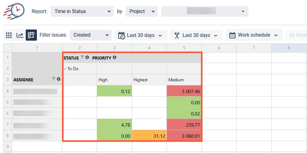Click the Status filter funnel icon
Viewport: 307px width, 153px height.
[x=82, y=57]
